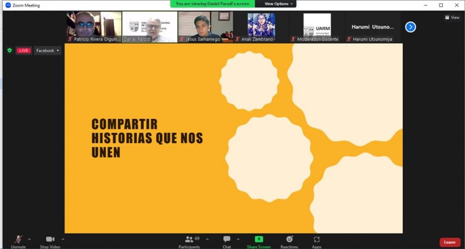Open the Participants panel
This screenshot has width=465, height=249.
(x=189, y=240)
